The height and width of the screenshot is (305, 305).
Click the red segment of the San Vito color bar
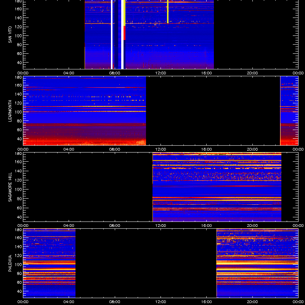125,33
